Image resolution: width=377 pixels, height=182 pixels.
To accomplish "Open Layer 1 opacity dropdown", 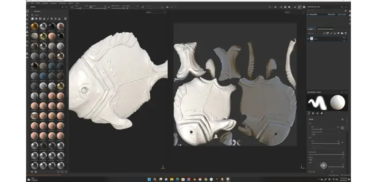I will (345, 40).
